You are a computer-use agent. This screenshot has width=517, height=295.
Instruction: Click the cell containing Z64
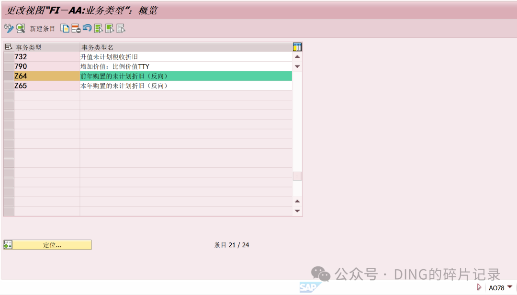pyautogui.click(x=47, y=76)
